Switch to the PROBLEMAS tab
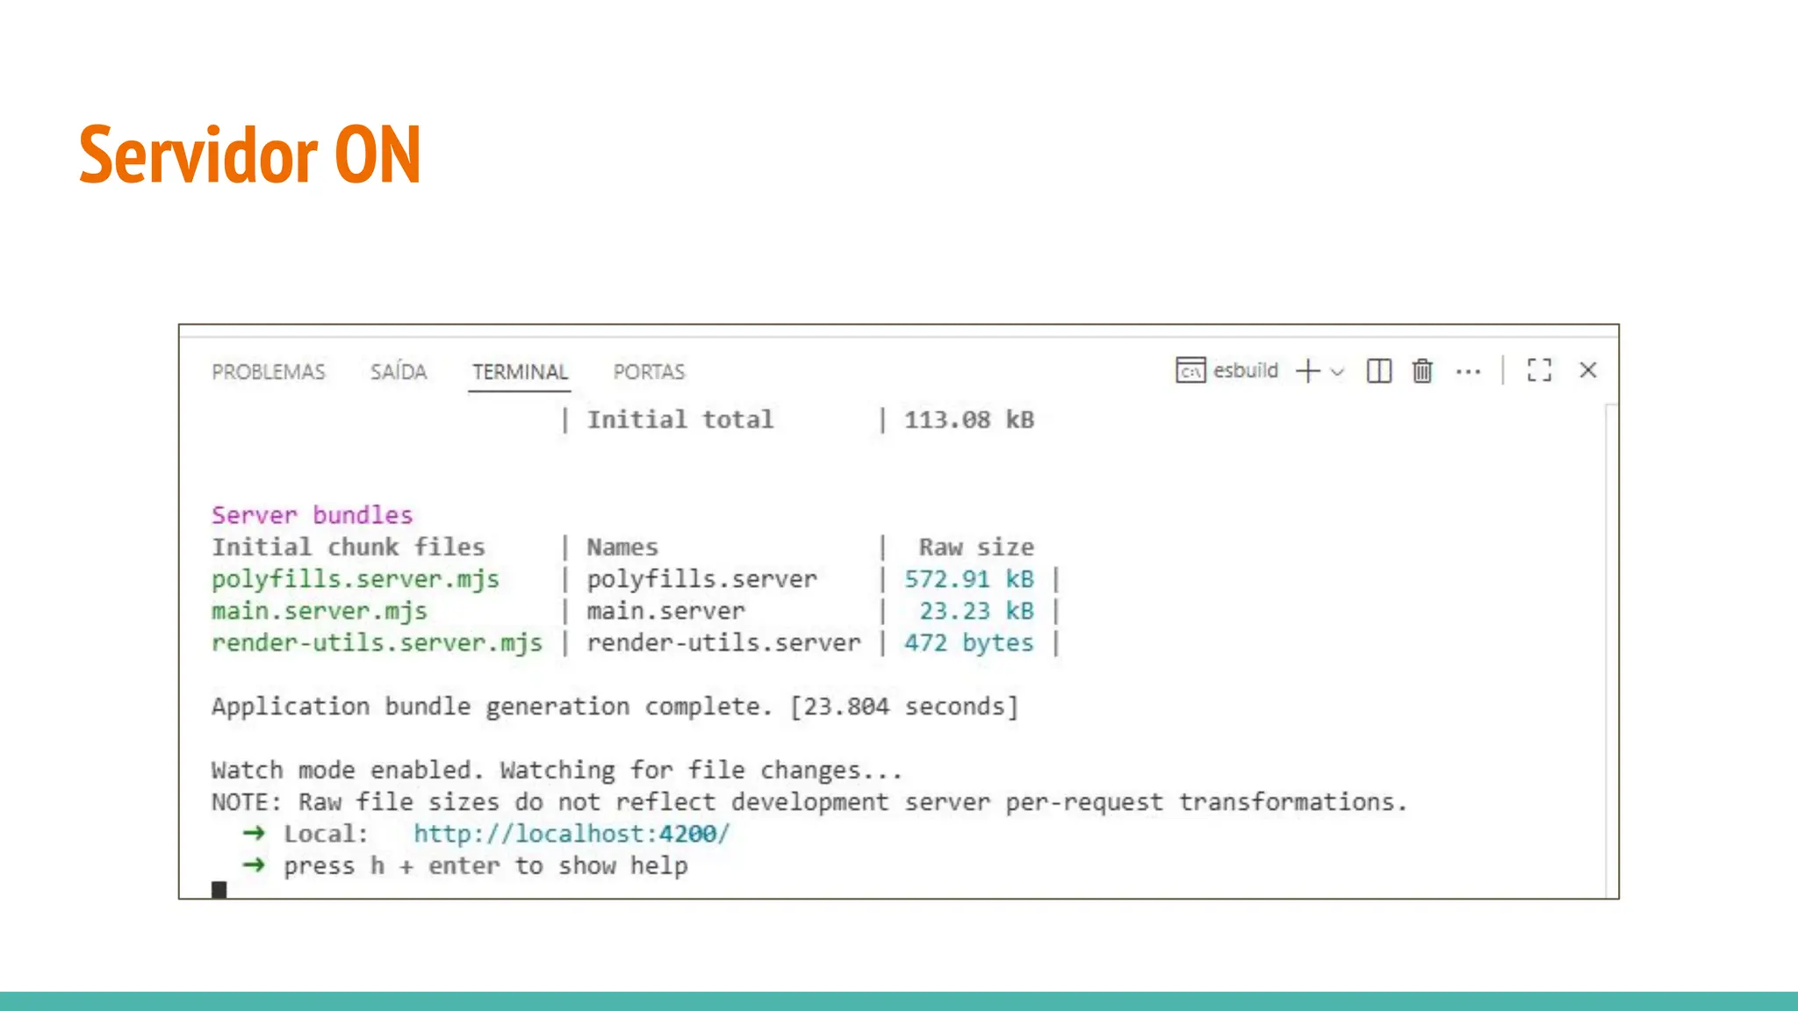1798x1011 pixels. 268,372
